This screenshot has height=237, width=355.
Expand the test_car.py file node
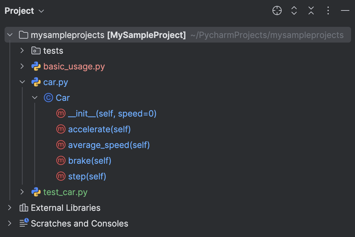point(22,192)
